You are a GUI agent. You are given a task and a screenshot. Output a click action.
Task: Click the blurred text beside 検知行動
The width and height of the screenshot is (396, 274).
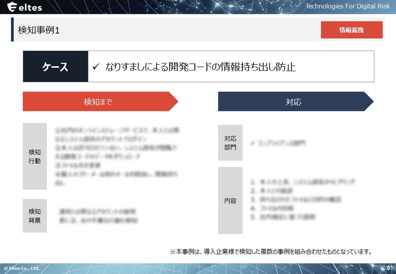click(118, 157)
